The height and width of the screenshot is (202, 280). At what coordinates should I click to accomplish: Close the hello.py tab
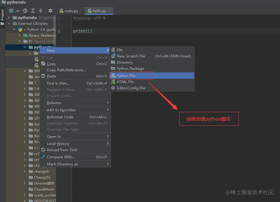(109, 11)
